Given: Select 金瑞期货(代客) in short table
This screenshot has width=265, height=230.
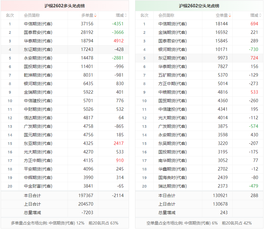Looking at the screenshot, I should 173,32.
